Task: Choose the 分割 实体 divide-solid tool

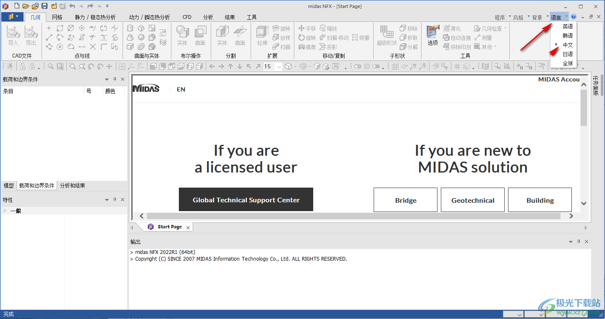Action: [x=222, y=36]
